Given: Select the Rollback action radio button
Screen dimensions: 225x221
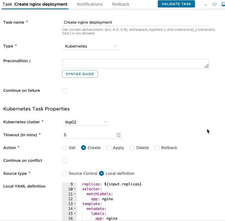Looking at the screenshot, I should 157,148.
